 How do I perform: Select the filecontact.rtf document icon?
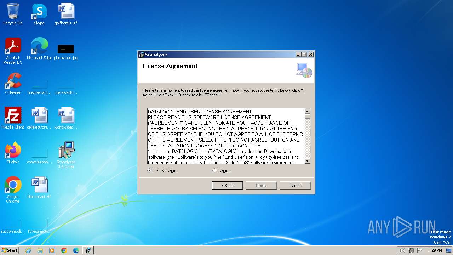pyautogui.click(x=39, y=187)
